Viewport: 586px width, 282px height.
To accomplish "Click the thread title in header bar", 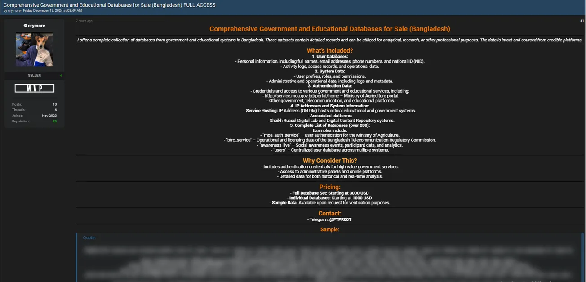I will coord(109,5).
